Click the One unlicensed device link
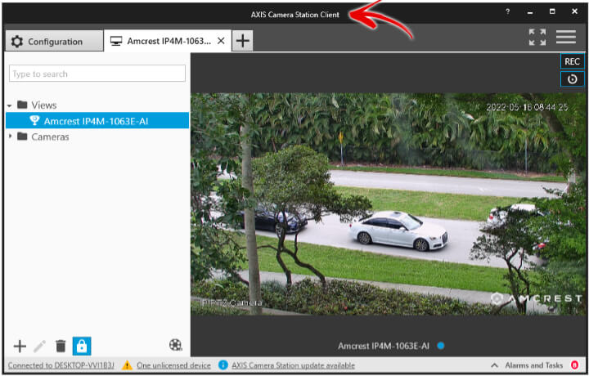This screenshot has width=589, height=376. pyautogui.click(x=172, y=365)
